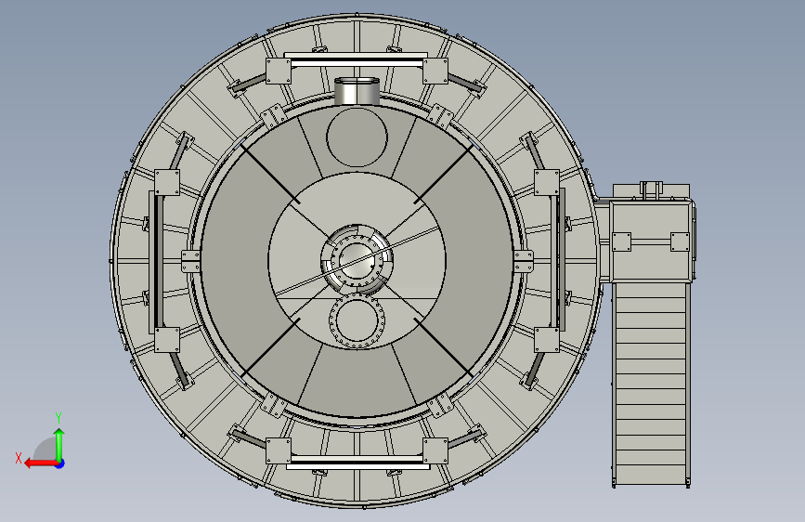This screenshot has width=805, height=522.
Task: Select the lower-left diagonal baffle inside the vessel
Action: coord(270,346)
